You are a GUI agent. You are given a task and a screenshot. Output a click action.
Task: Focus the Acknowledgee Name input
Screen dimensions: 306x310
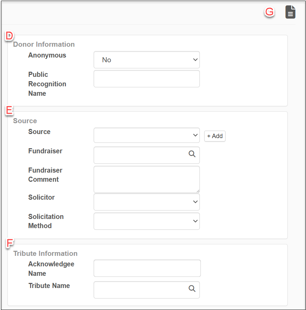click(147, 268)
